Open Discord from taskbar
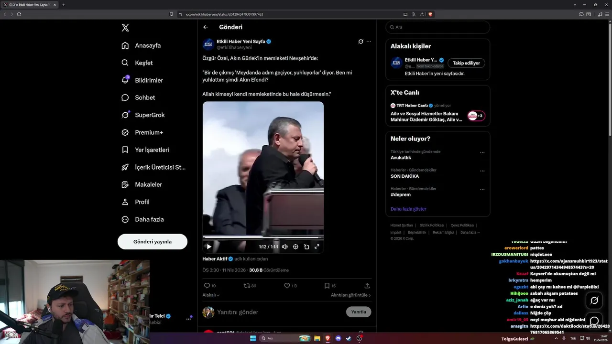This screenshot has height=344, width=612. (x=338, y=338)
